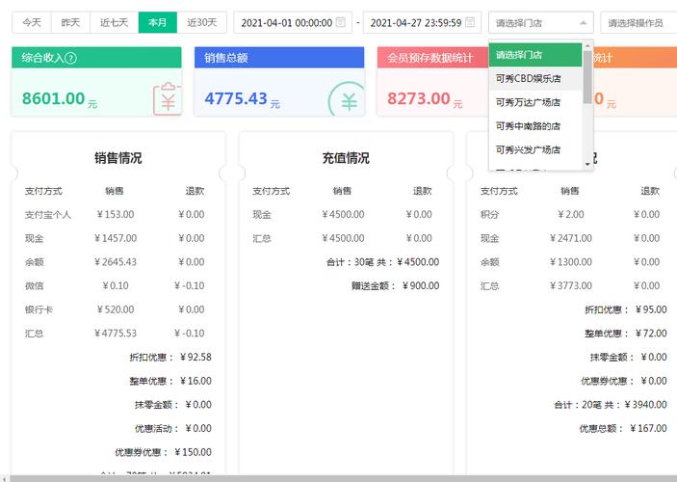
Task: Click 折扣优惠 value ¥92.58
Action: pos(196,357)
